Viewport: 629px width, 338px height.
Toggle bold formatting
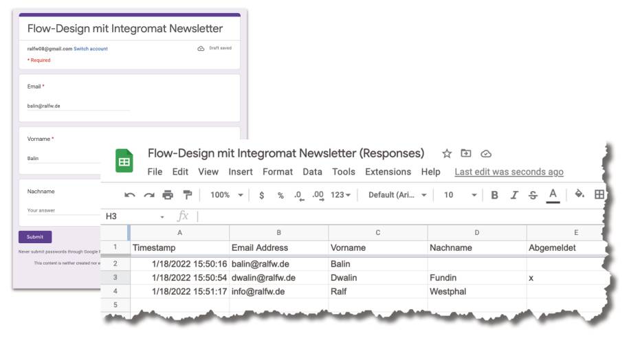(x=495, y=195)
